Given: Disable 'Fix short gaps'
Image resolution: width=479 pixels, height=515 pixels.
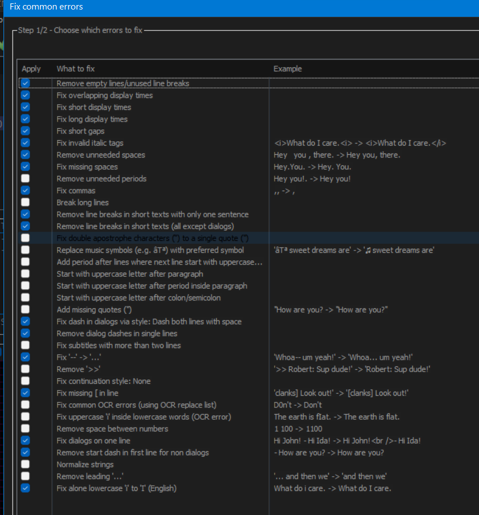Looking at the screenshot, I should click(x=25, y=131).
